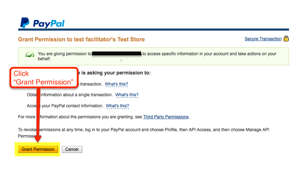The height and width of the screenshot is (175, 304).
Task: Open first What's this? beside transaction
Action: click(117, 84)
